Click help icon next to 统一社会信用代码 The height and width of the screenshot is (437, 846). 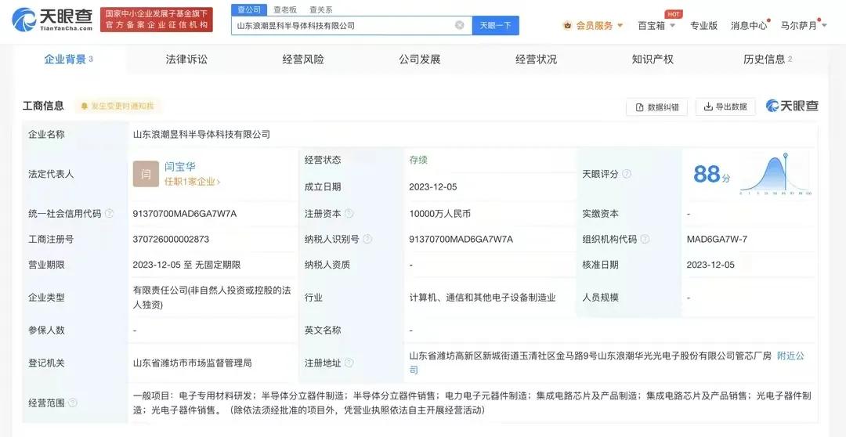coord(109,213)
